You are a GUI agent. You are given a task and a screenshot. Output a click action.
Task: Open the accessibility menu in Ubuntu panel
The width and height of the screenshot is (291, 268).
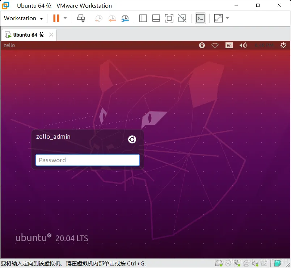click(202, 45)
